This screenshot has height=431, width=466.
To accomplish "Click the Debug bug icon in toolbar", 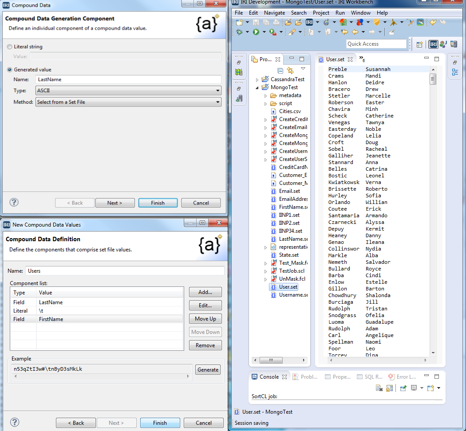I will click(x=239, y=32).
